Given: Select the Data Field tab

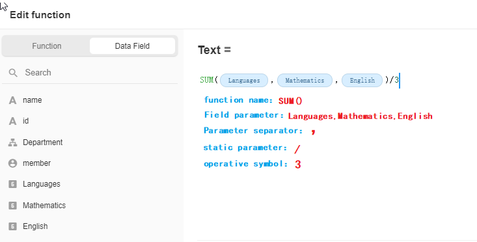Looking at the screenshot, I should pos(132,46).
